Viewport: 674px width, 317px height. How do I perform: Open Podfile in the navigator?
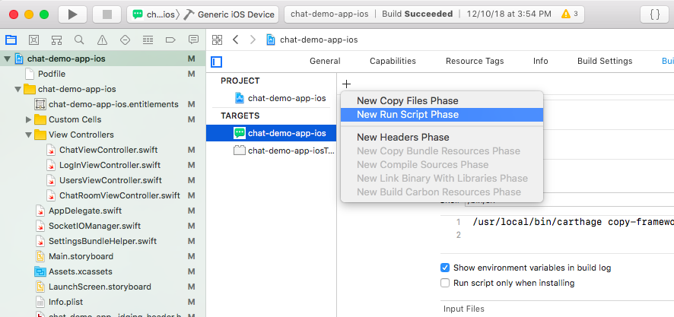(x=52, y=74)
